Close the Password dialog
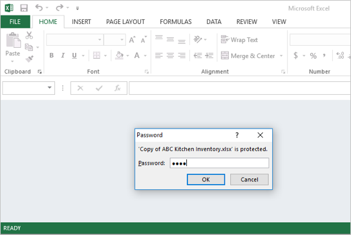 (260, 135)
